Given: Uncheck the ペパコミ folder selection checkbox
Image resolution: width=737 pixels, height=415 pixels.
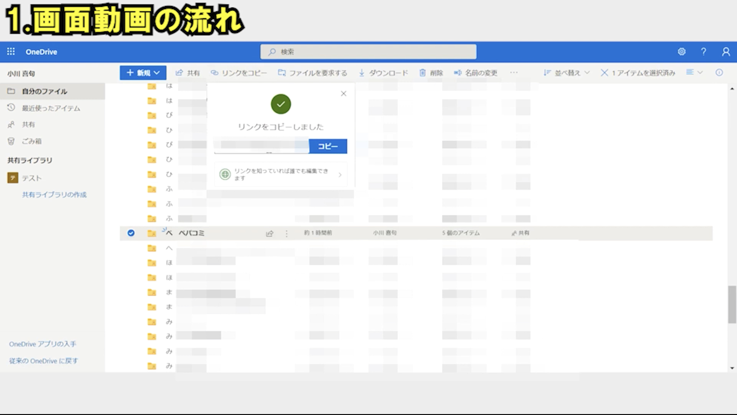Looking at the screenshot, I should (131, 233).
